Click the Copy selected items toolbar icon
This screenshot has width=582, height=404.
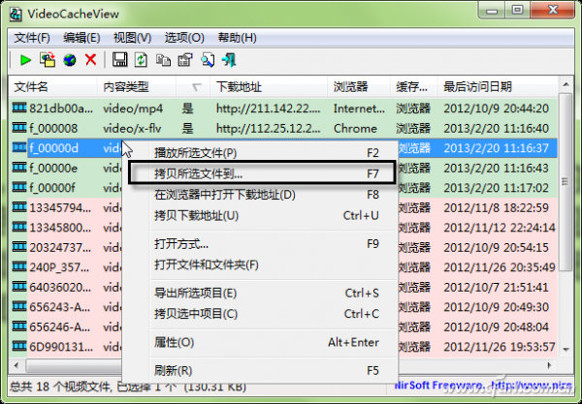pos(163,60)
